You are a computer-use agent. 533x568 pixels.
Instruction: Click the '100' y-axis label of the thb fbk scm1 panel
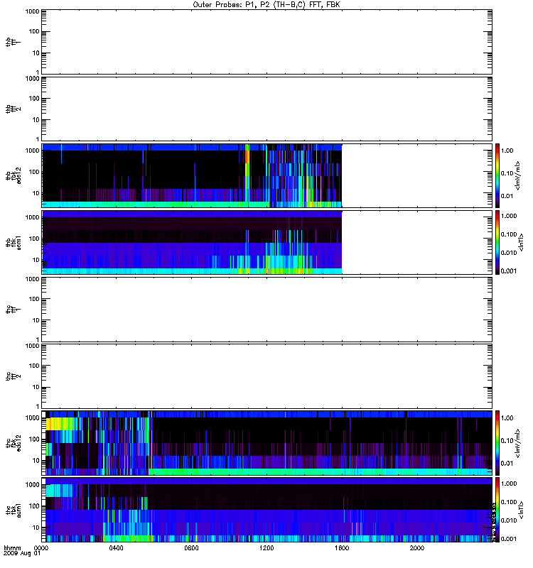tap(34, 239)
